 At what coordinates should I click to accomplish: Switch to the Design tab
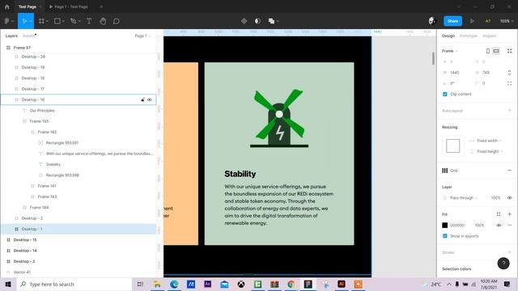click(448, 36)
